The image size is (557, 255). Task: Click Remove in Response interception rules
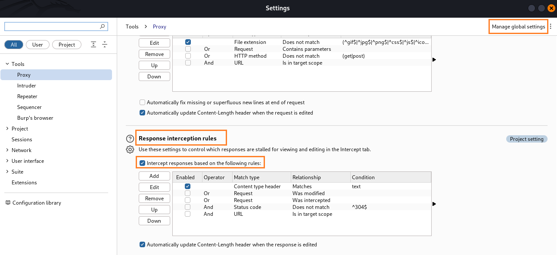154,199
